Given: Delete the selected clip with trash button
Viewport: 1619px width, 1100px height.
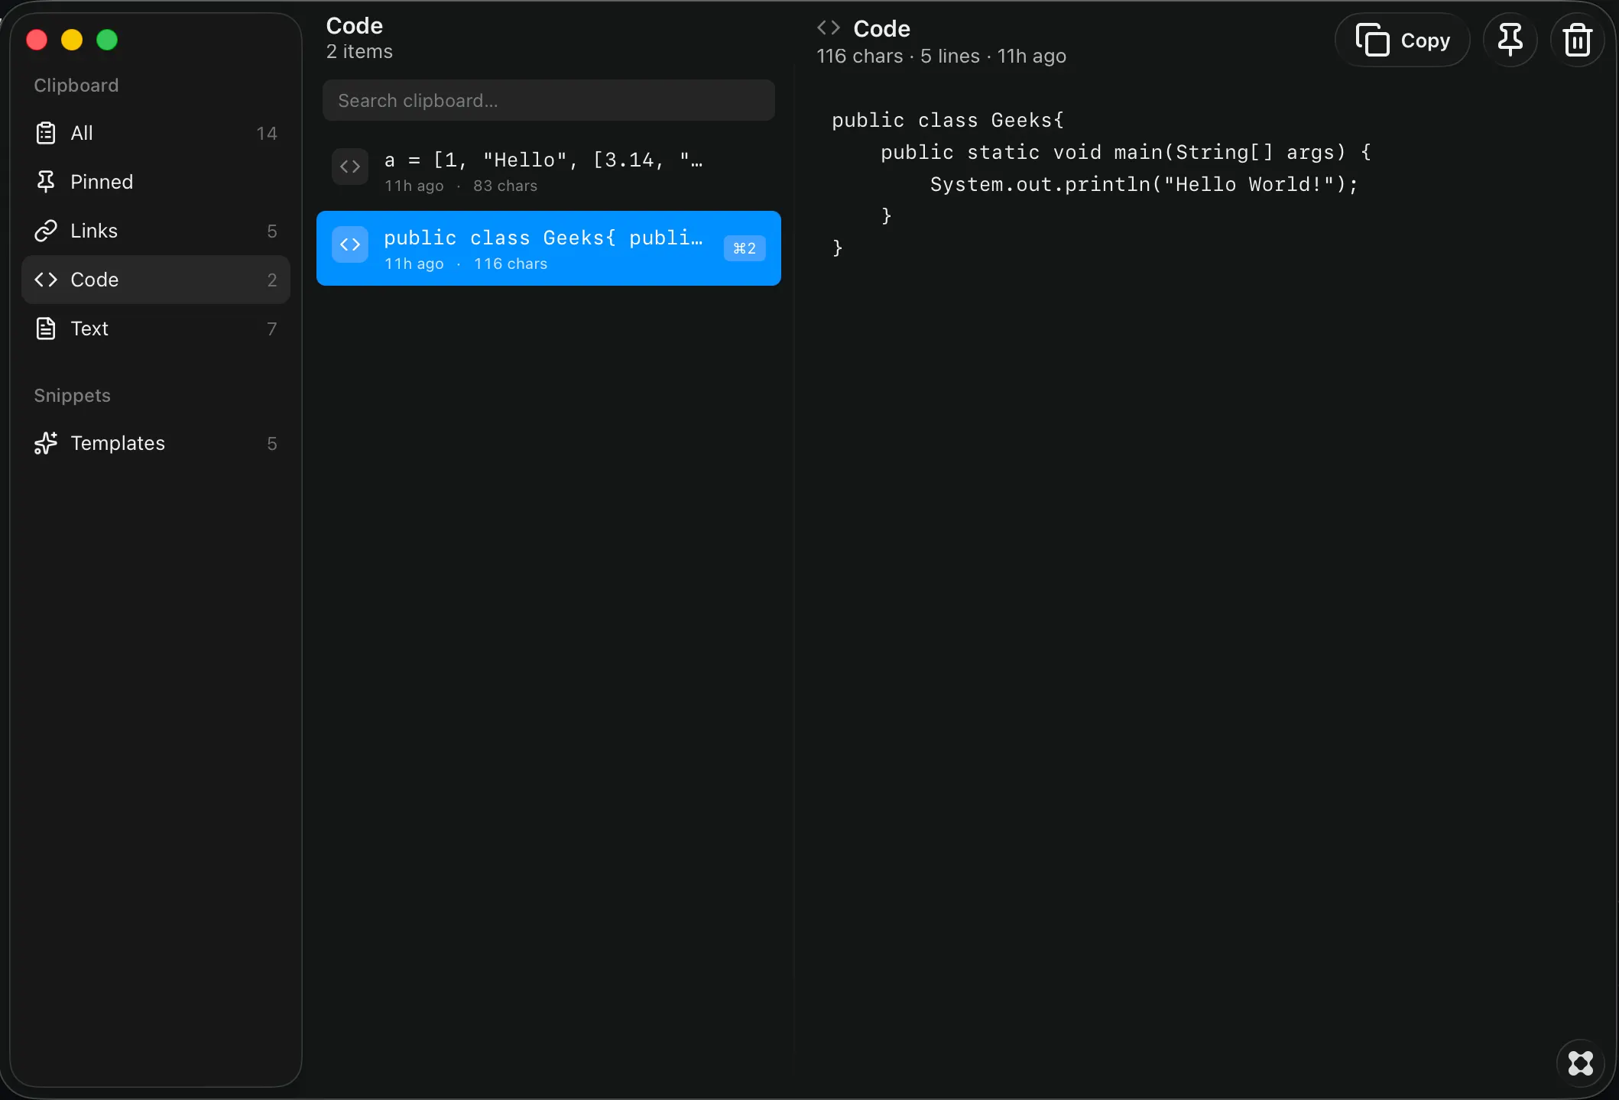Looking at the screenshot, I should pos(1578,40).
